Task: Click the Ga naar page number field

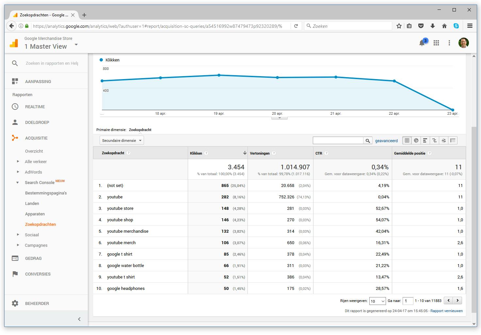Action: pyautogui.click(x=408, y=301)
